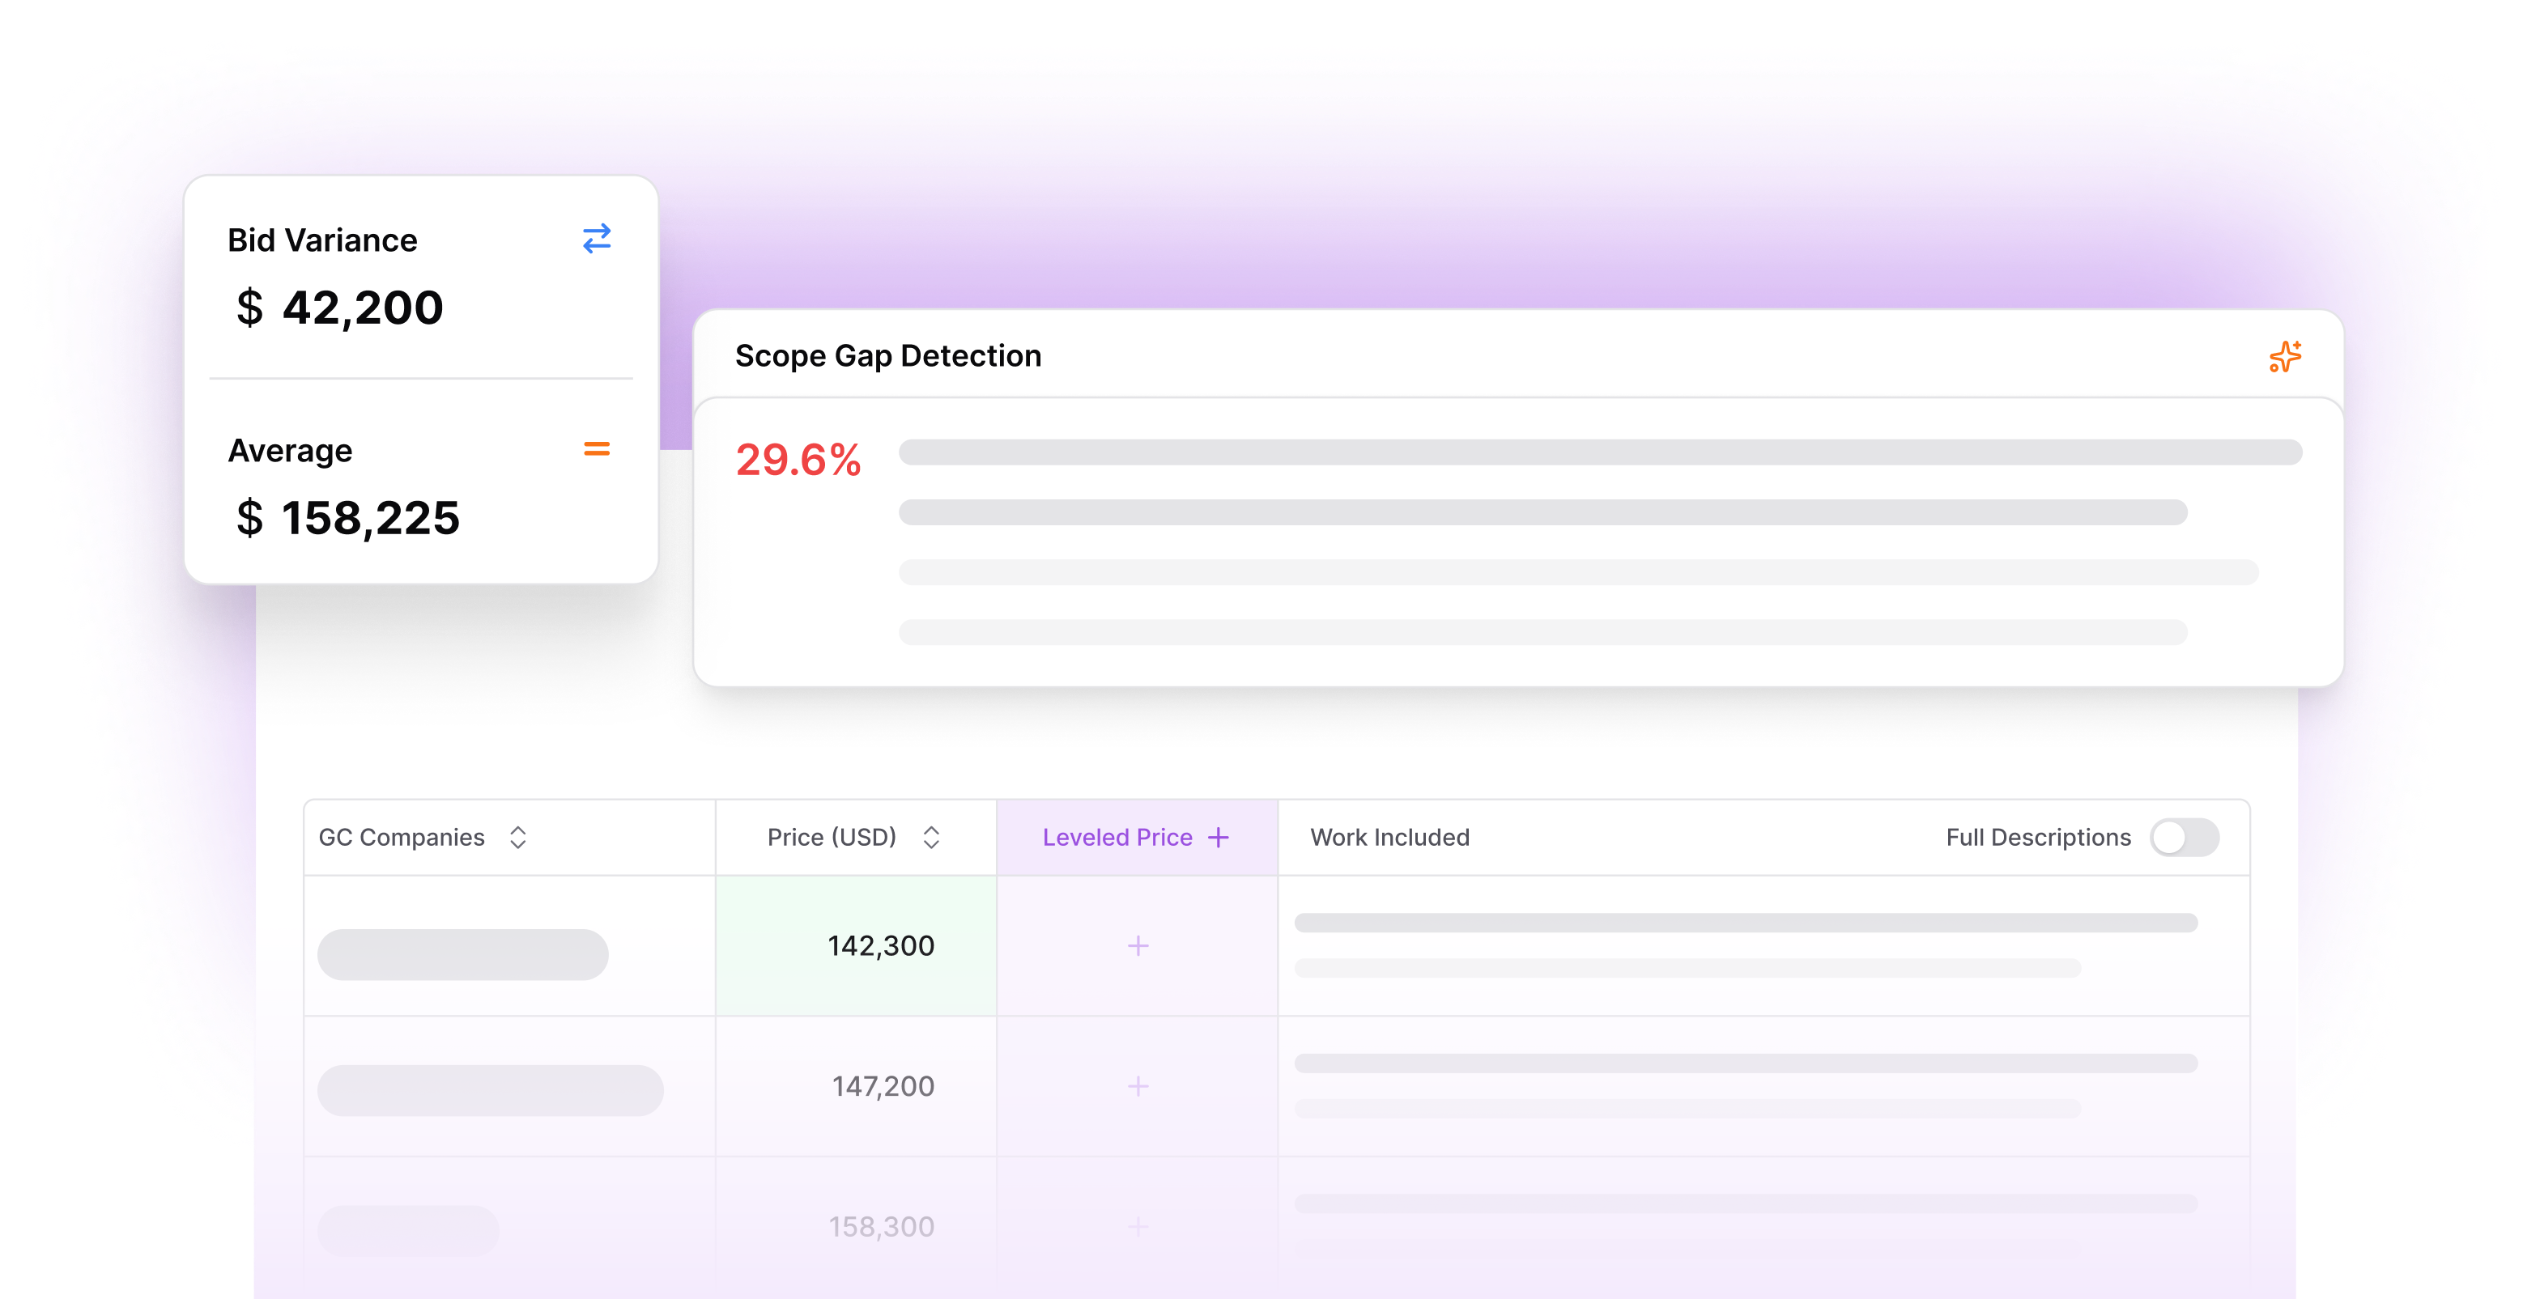Click the orange equals icon beside Average

click(597, 449)
